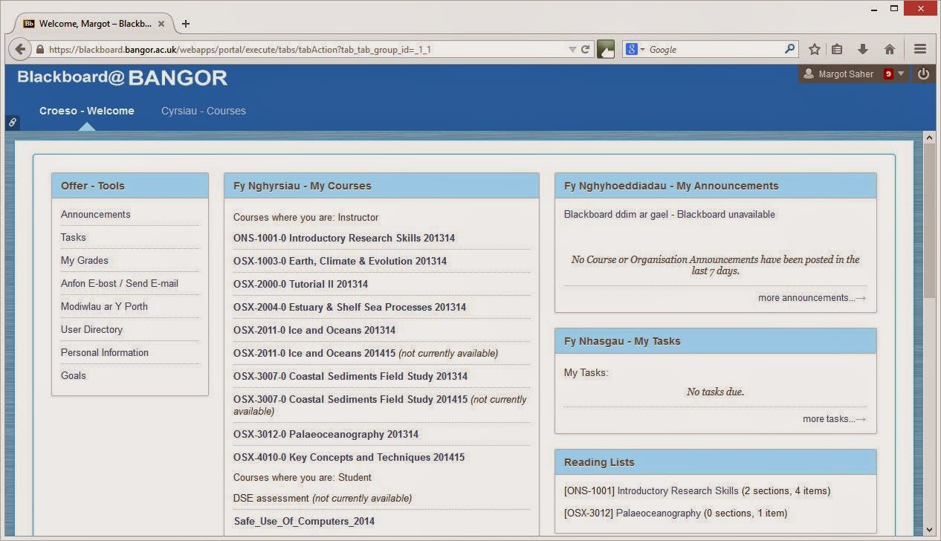Open the red notifications badge
Image resolution: width=941 pixels, height=541 pixels.
[887, 74]
